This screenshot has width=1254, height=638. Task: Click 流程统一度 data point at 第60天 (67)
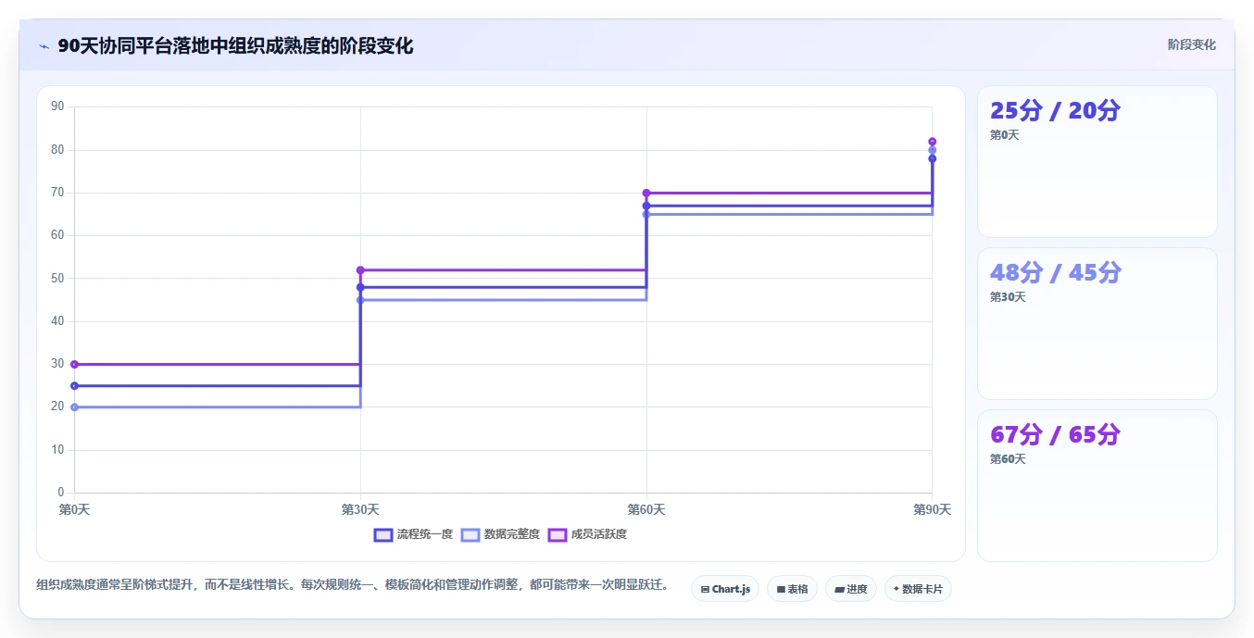pyautogui.click(x=646, y=206)
